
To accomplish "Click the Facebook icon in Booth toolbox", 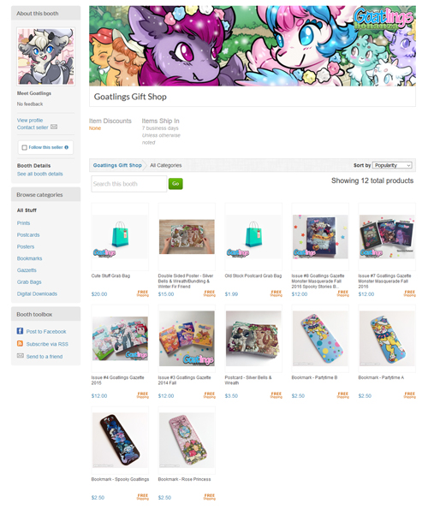I will click(x=21, y=331).
